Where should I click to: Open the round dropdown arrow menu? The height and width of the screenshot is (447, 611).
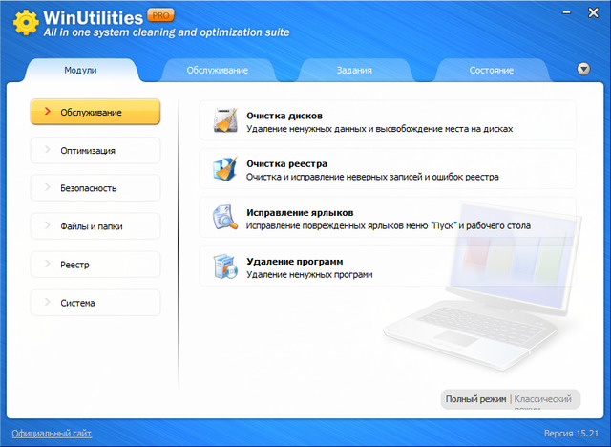click(x=583, y=69)
